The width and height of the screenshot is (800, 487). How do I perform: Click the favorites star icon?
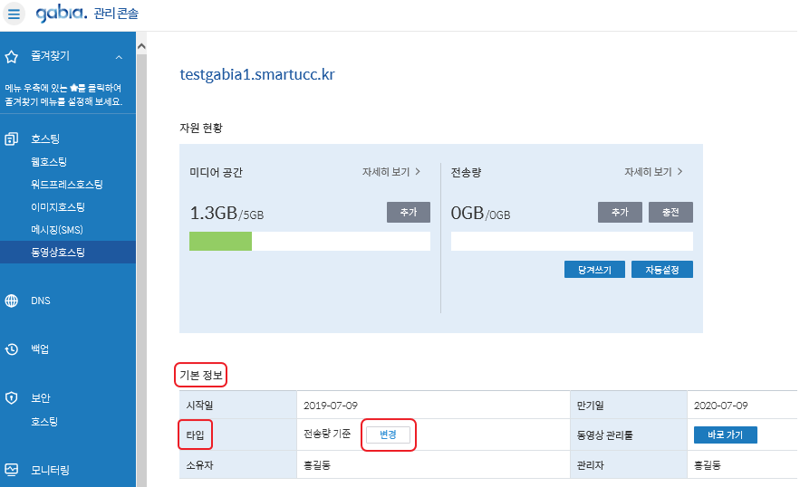coord(11,57)
